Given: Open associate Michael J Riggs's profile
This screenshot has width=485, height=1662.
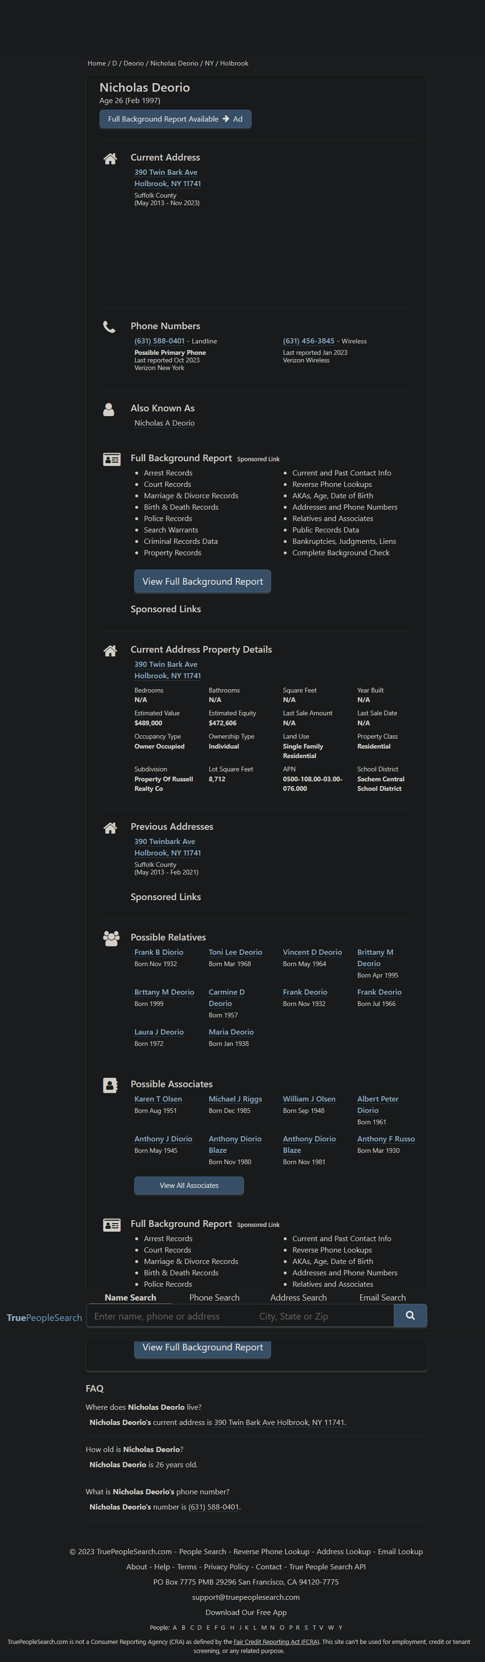Looking at the screenshot, I should click(235, 1100).
